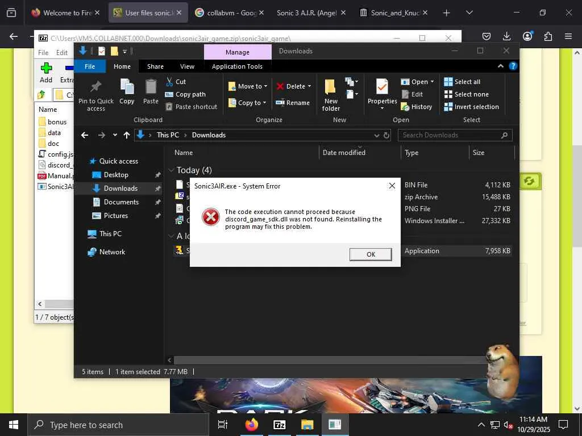Open the Copy to dropdown
The image size is (582, 436).
[247, 103]
